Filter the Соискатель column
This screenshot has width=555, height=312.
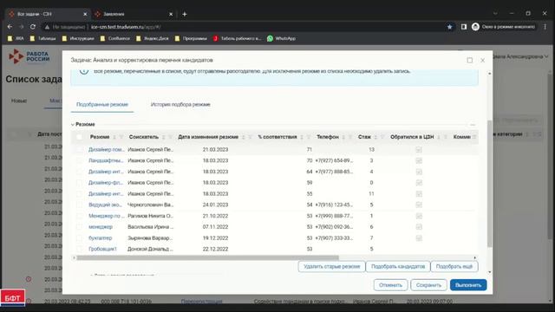(x=171, y=137)
